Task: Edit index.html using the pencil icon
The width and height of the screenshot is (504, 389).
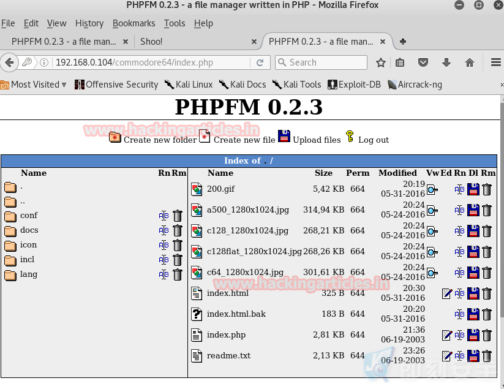Action: pyautogui.click(x=447, y=293)
